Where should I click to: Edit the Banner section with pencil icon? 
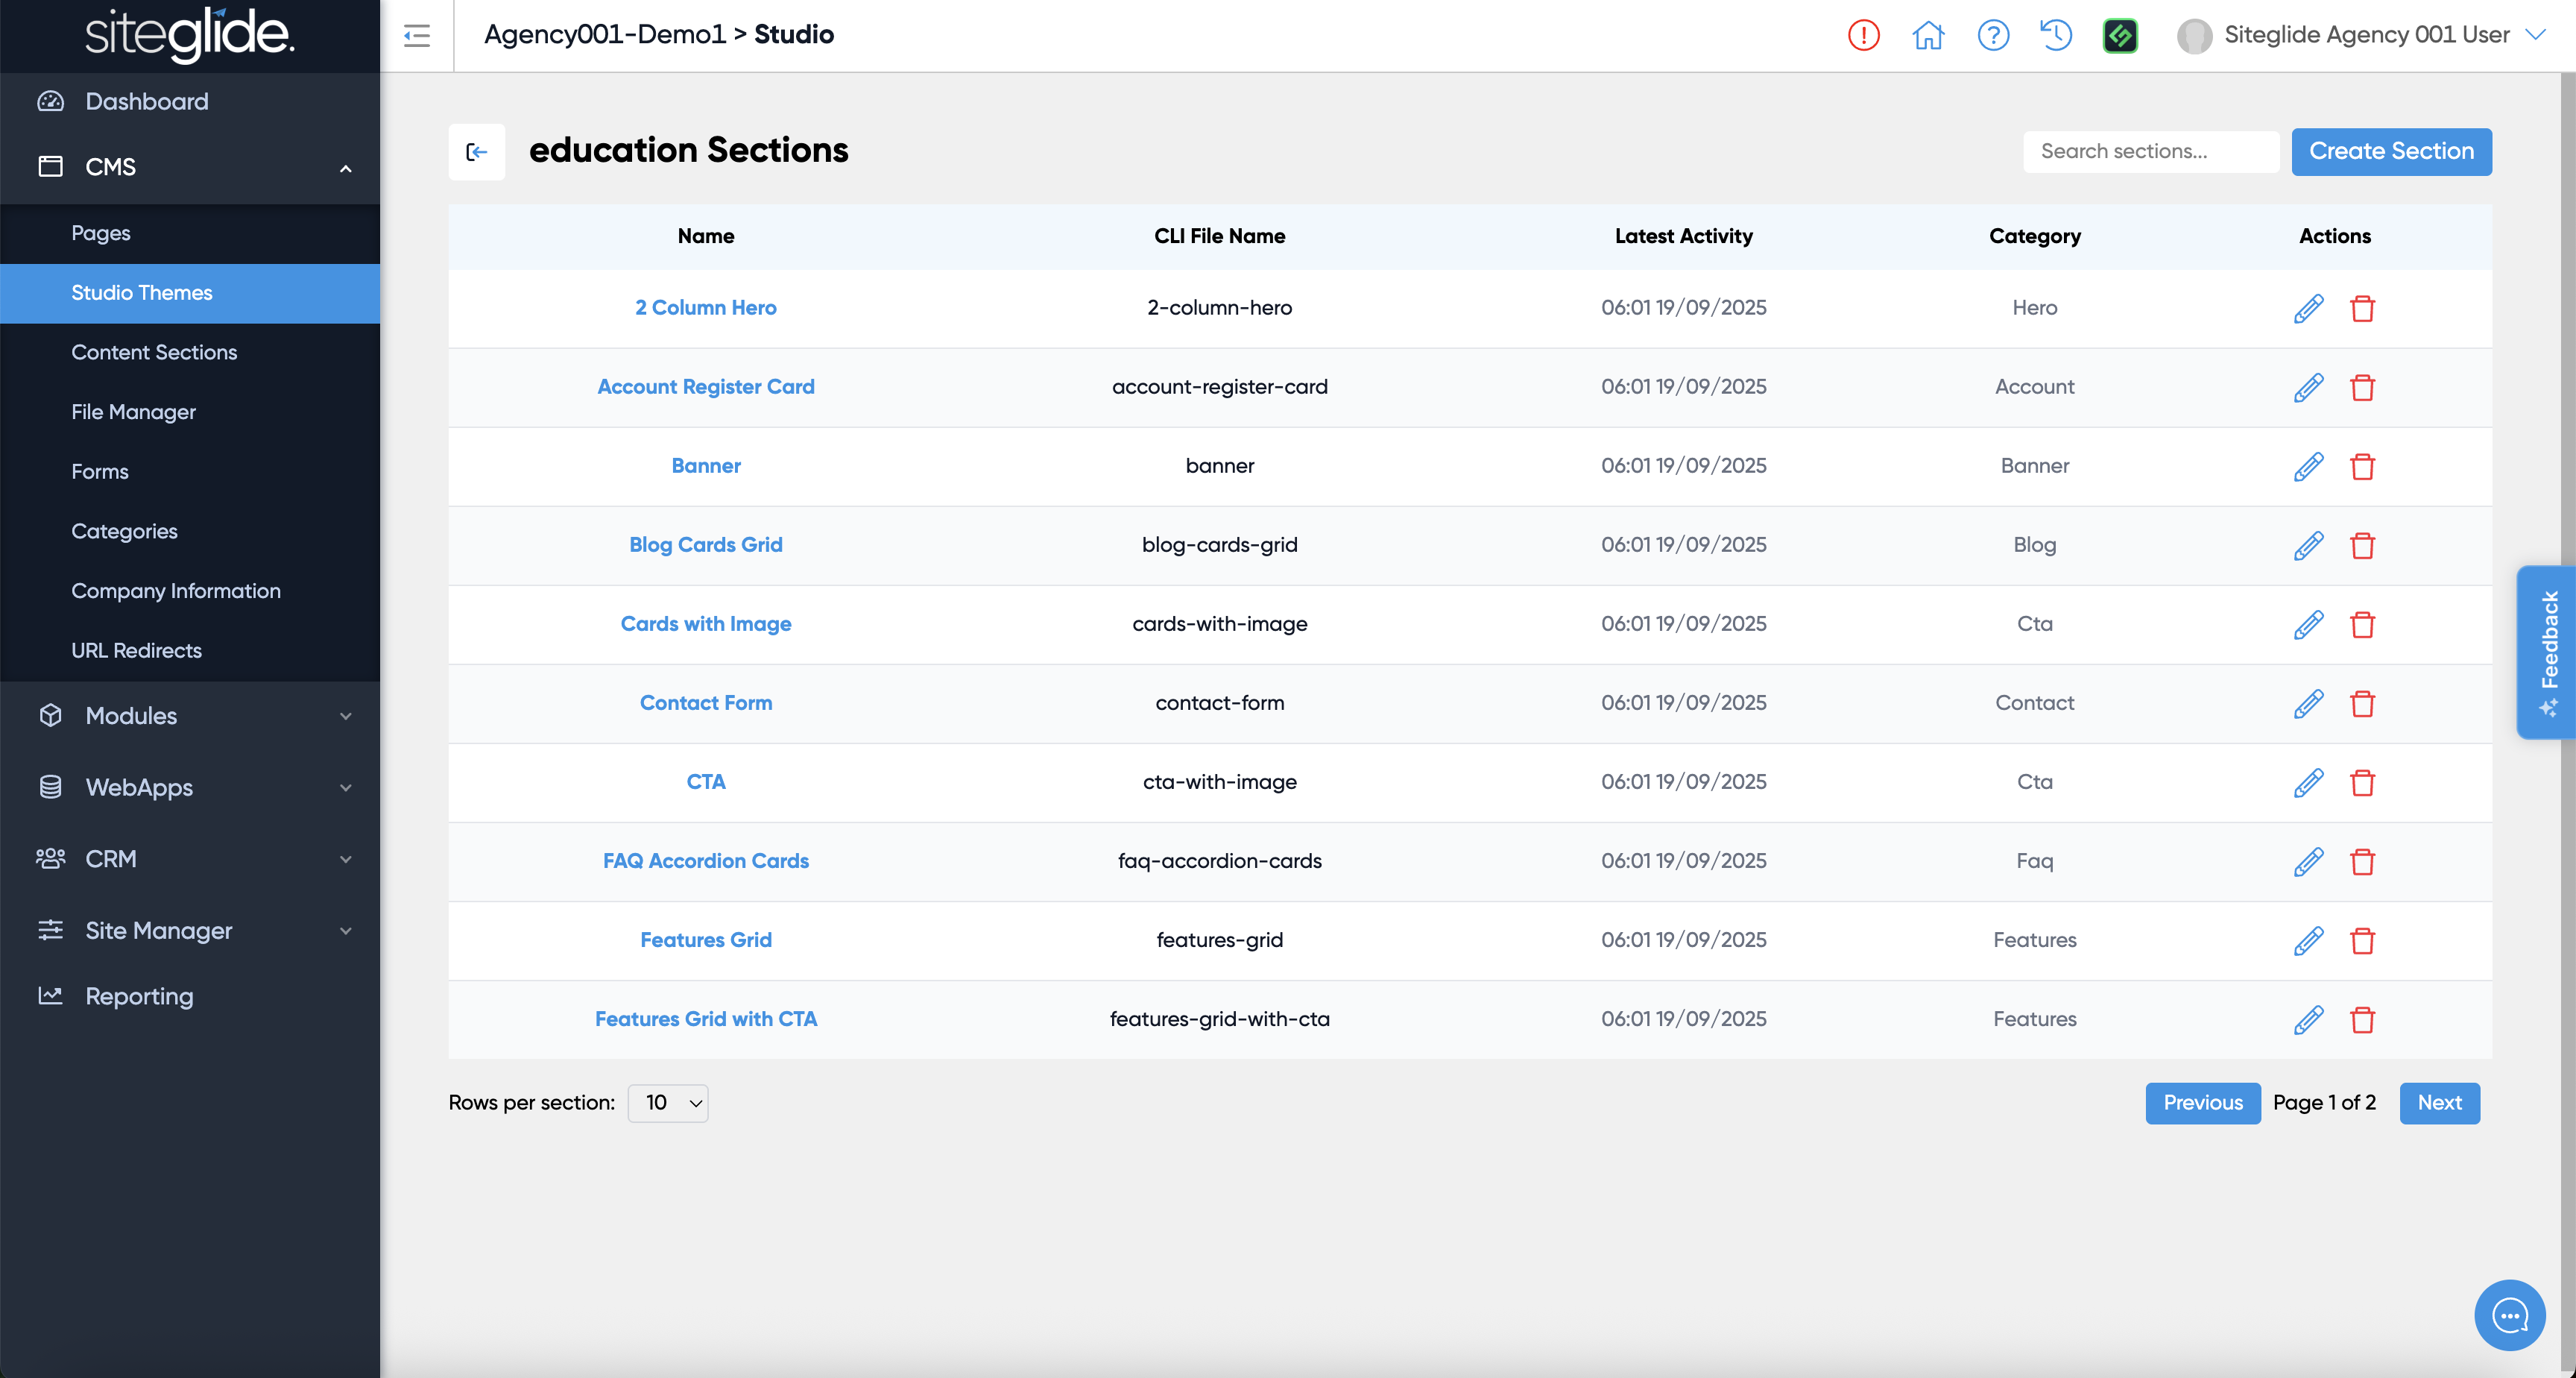[x=2308, y=466]
